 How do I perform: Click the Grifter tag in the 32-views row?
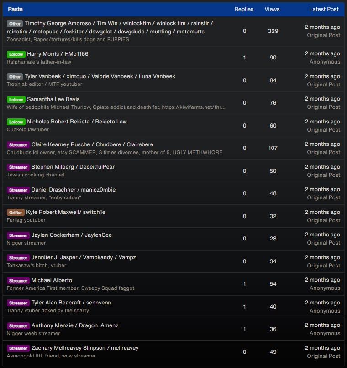16,213
